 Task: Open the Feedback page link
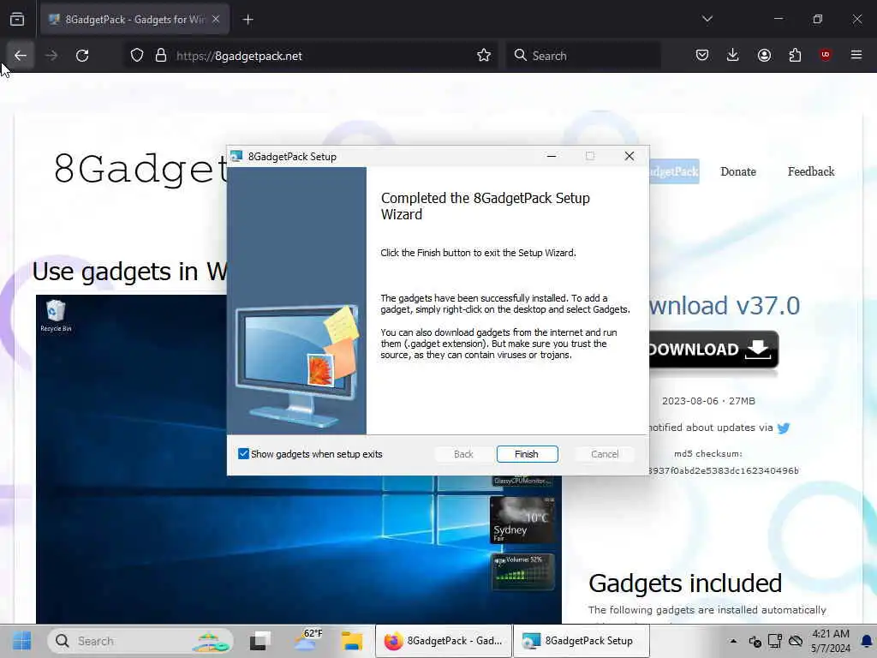pos(811,171)
